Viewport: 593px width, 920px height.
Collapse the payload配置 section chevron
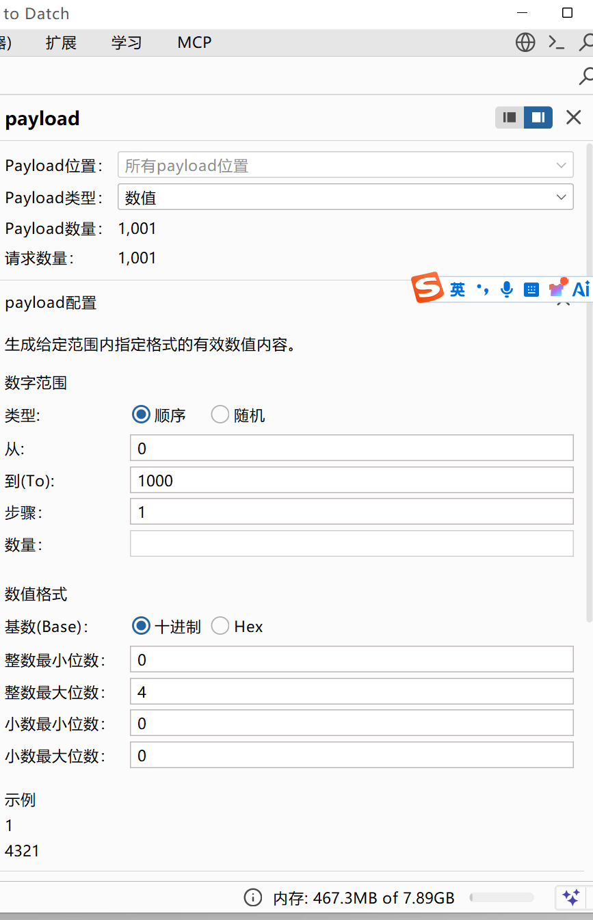click(x=563, y=302)
